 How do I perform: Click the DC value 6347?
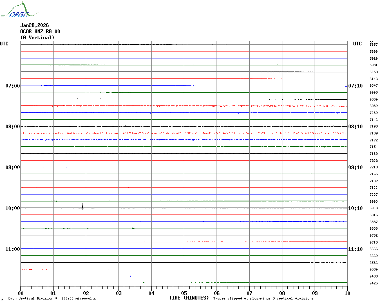(x=373, y=85)
